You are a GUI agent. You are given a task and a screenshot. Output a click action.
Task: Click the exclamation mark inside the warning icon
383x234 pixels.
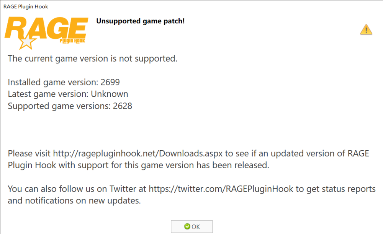(x=365, y=31)
